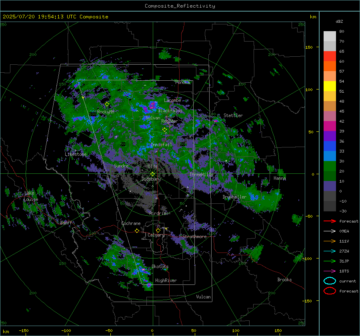Image resolution: width=360 pixels, height=336 pixels.
Task: Click the RockyMH label
Action: [106, 112]
